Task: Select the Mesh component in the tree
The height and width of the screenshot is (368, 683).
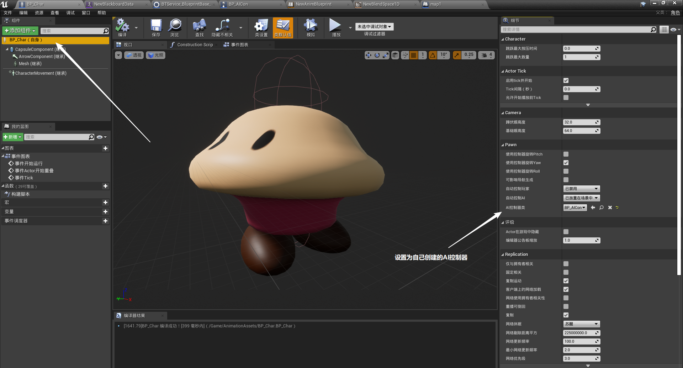Action: coord(30,64)
